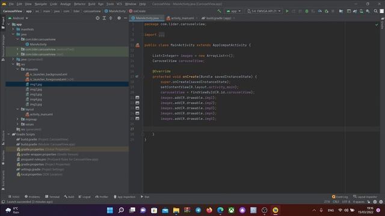The height and width of the screenshot is (216, 385).
Task: Switch to the build.gradle (app) editor tab
Action: point(218,18)
